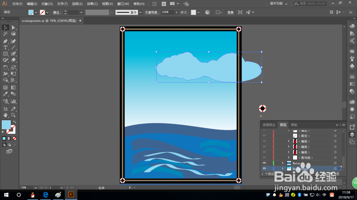Expand the Background layer

[x=282, y=168]
